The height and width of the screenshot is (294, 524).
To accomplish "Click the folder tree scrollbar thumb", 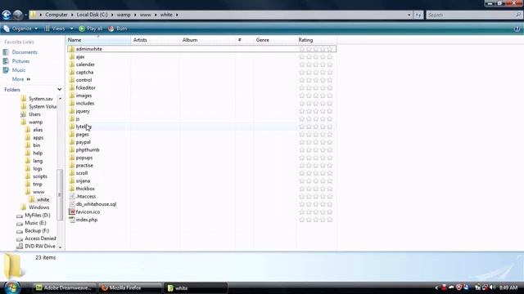I will click(x=60, y=194).
